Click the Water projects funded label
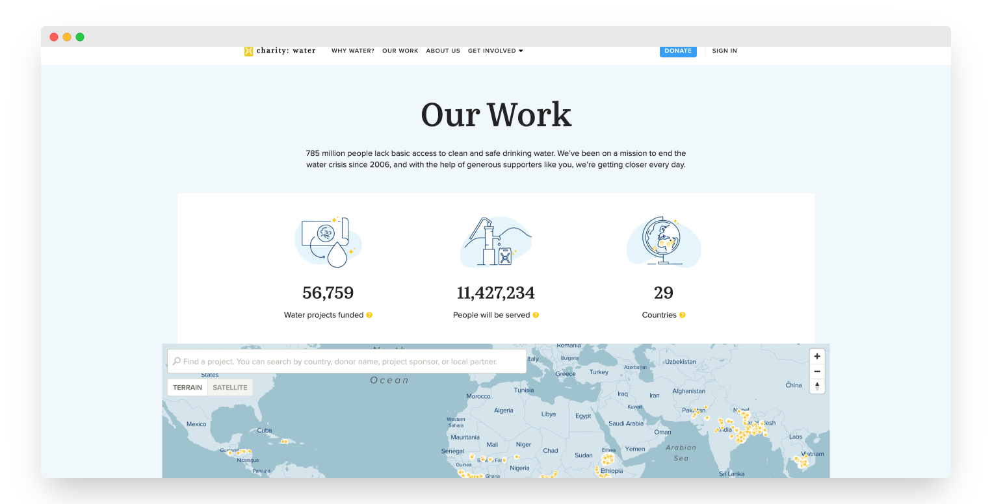992x504 pixels. tap(324, 315)
